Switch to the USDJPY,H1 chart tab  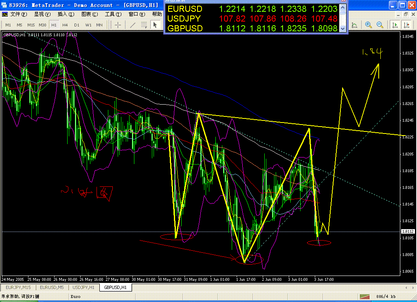(83, 287)
